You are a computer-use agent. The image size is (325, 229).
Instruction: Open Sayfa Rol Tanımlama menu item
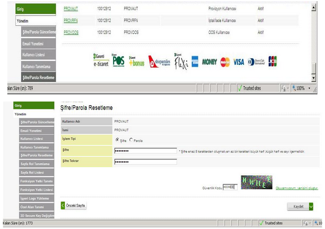(37, 164)
